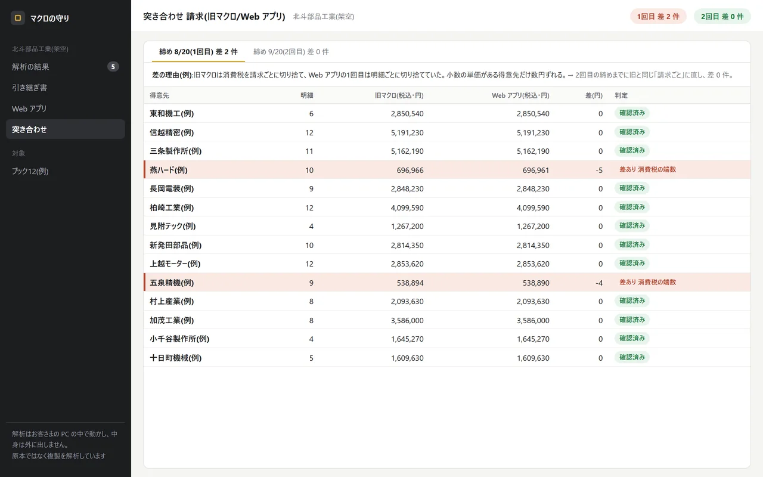Click the 2,850,540 旧マクロ value
This screenshot has width=763, height=477.
click(x=407, y=113)
